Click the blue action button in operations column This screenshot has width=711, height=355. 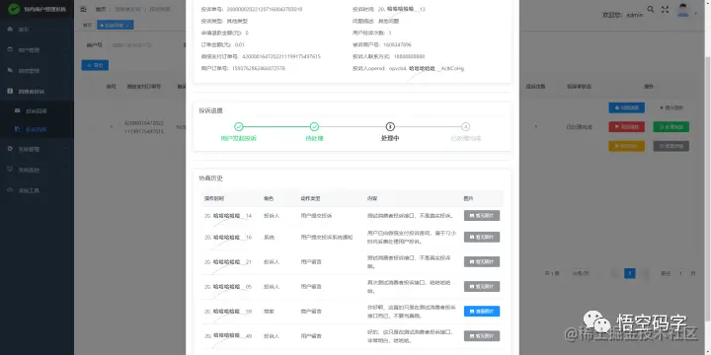pos(626,107)
